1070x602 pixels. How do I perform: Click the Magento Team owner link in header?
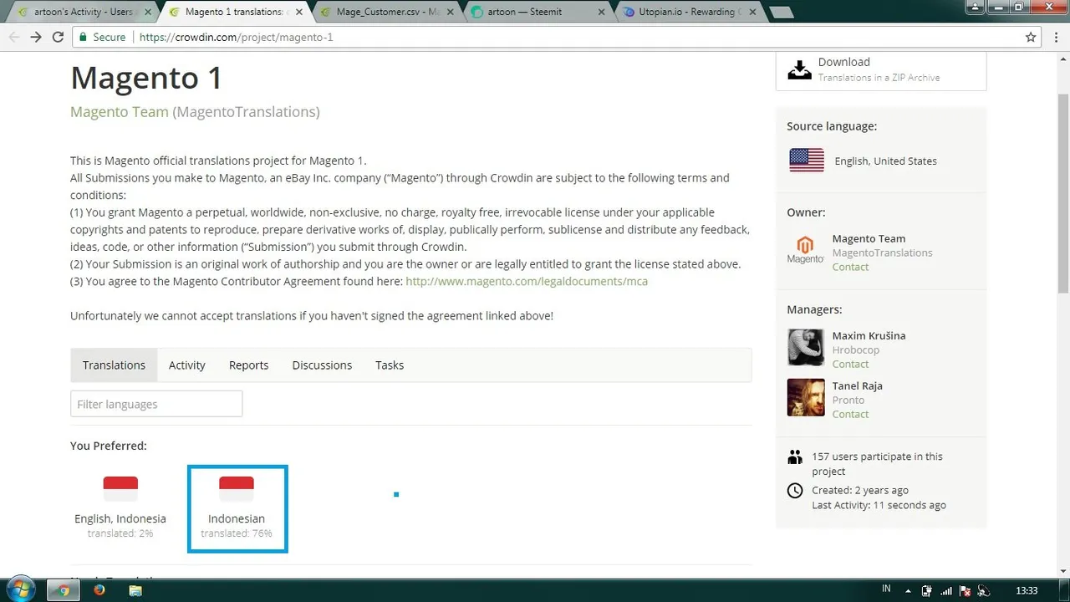(x=120, y=111)
